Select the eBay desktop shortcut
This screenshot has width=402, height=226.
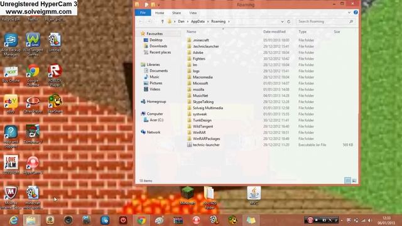tap(11, 104)
